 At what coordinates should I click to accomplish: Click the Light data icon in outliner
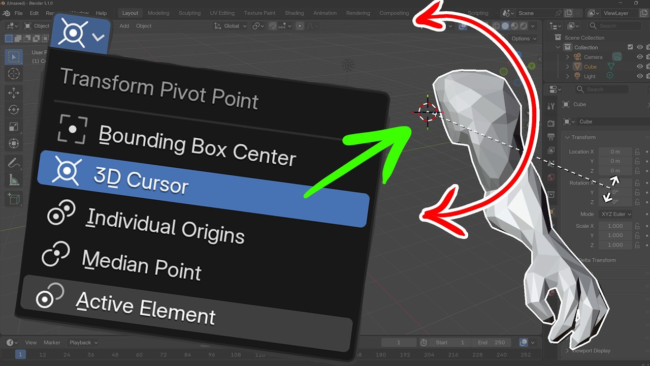pyautogui.click(x=609, y=76)
